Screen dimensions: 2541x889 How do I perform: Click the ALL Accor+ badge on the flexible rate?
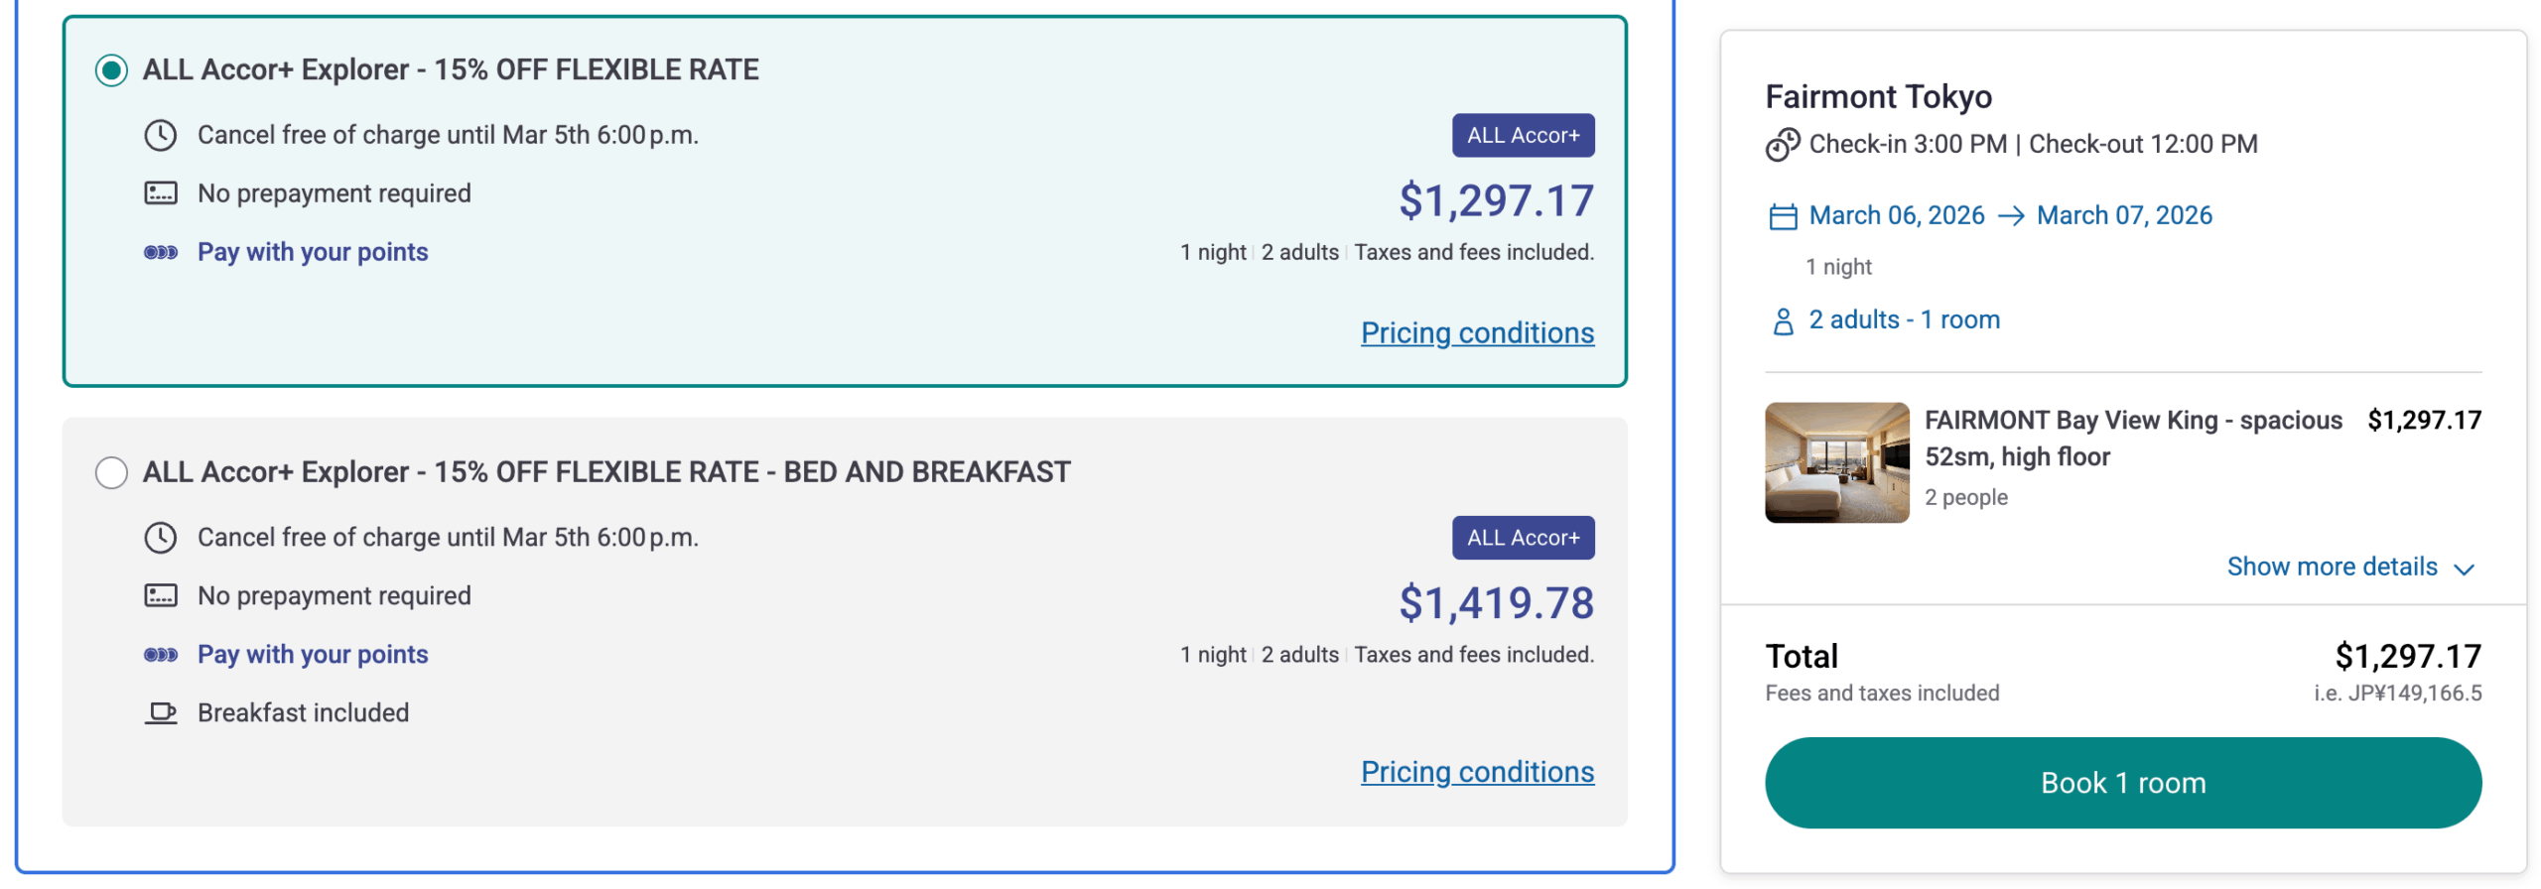[x=1522, y=135]
